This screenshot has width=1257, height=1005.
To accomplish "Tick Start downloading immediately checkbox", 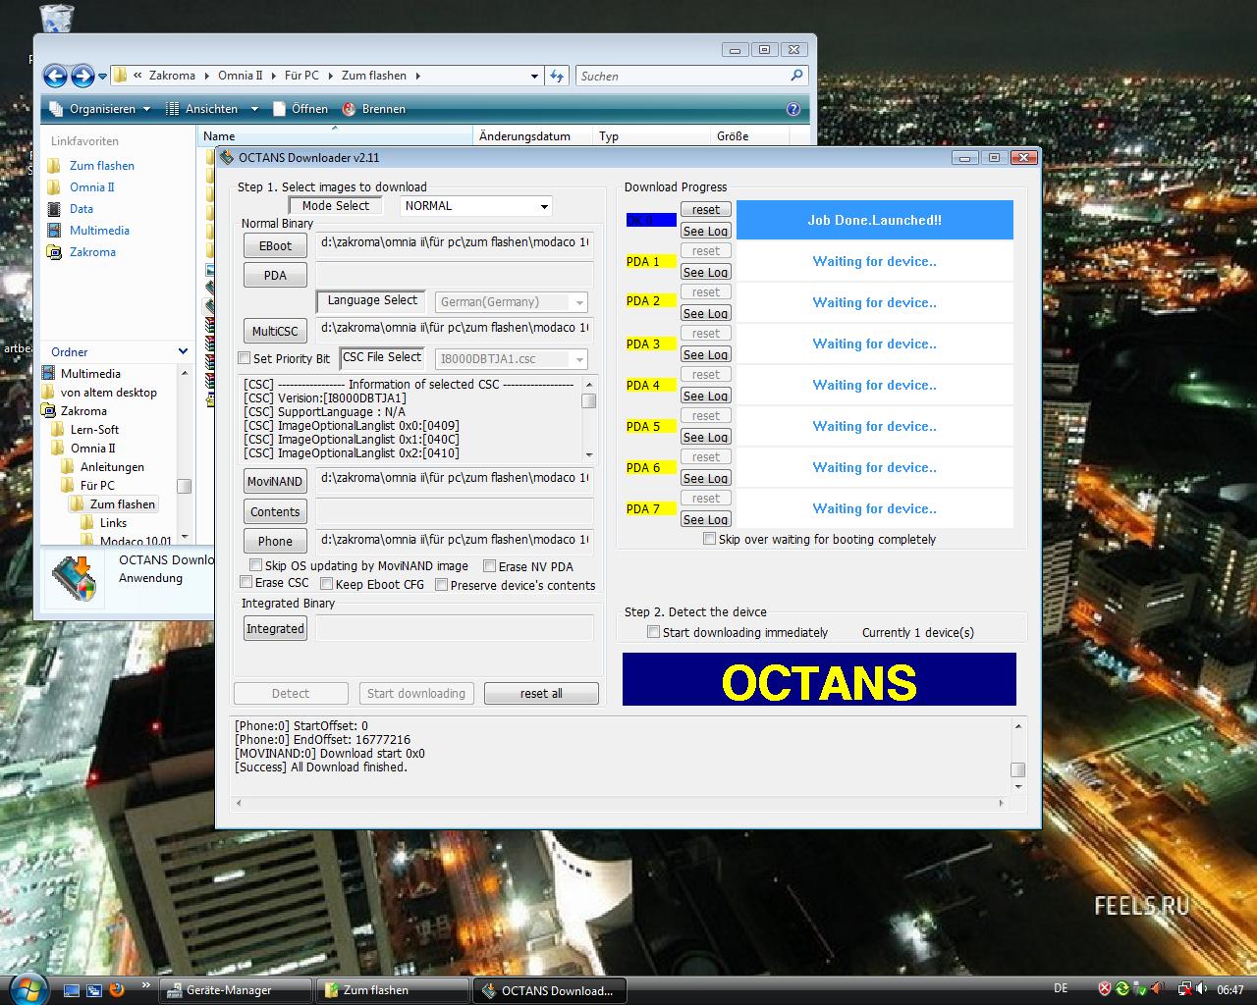I will (653, 632).
